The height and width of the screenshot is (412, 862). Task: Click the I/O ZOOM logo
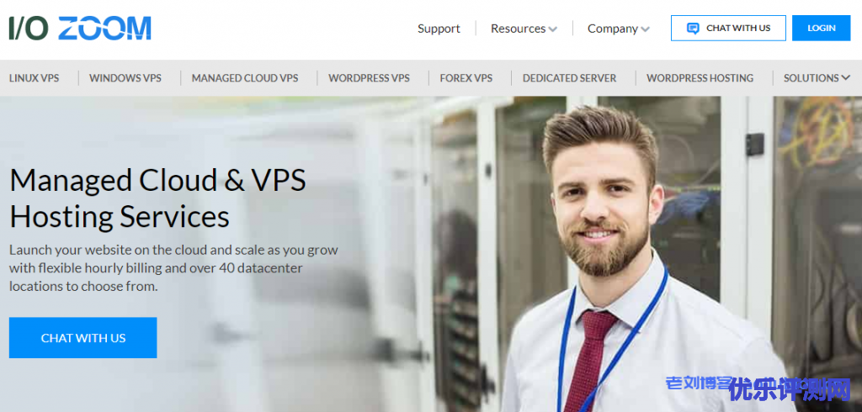tap(80, 28)
